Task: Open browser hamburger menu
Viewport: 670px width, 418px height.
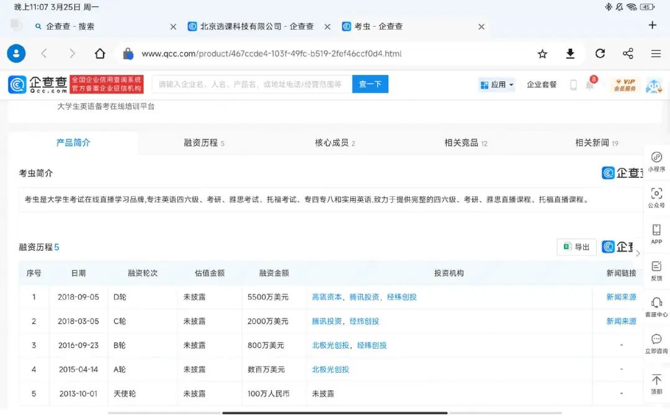Action: coord(656,54)
